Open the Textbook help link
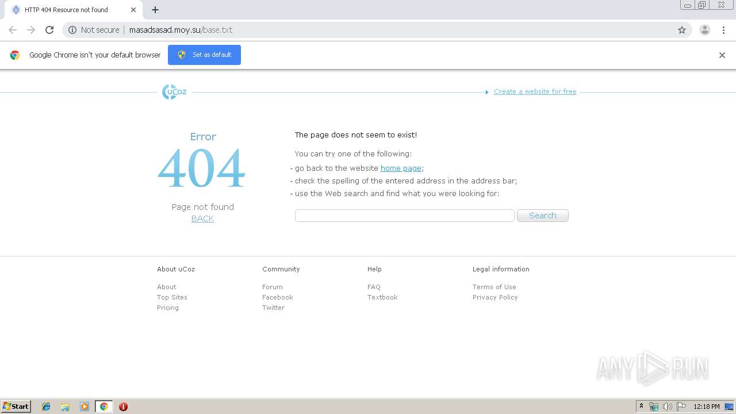 [382, 297]
